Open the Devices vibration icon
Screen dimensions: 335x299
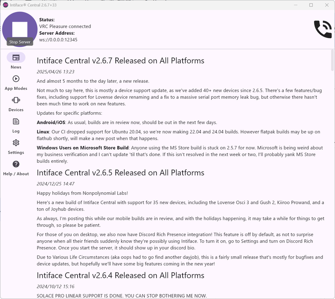click(16, 100)
